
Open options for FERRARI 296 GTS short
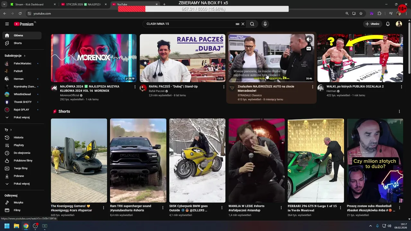point(340,208)
